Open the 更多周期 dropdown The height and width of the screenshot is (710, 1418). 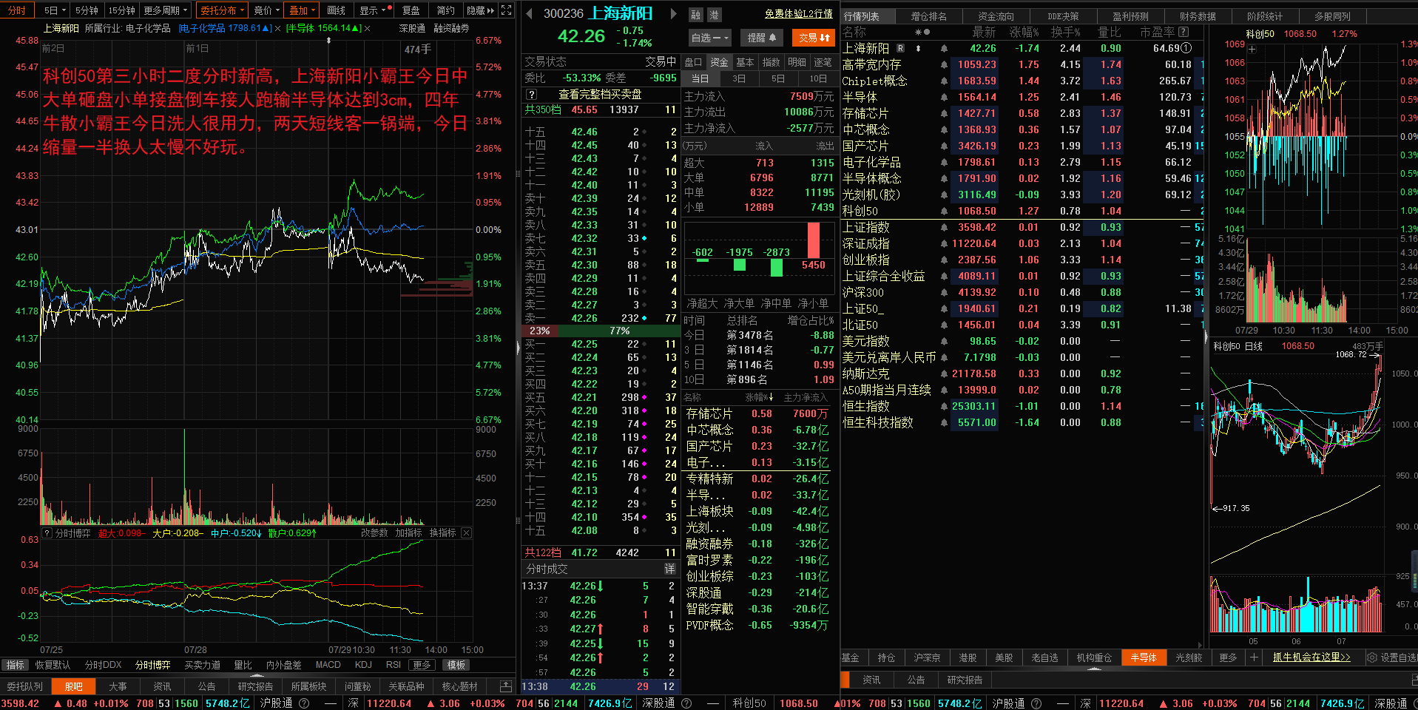[x=166, y=10]
